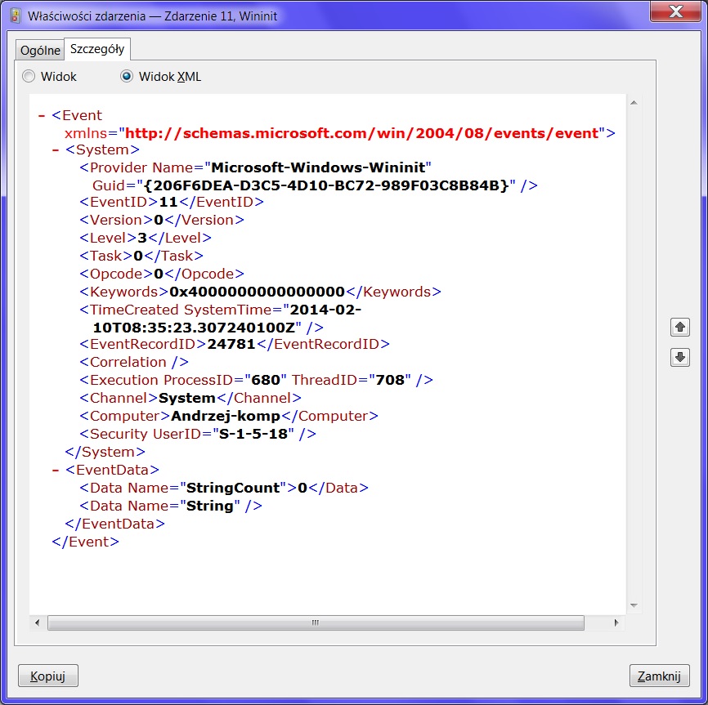Click the Channel value System

[x=187, y=399]
